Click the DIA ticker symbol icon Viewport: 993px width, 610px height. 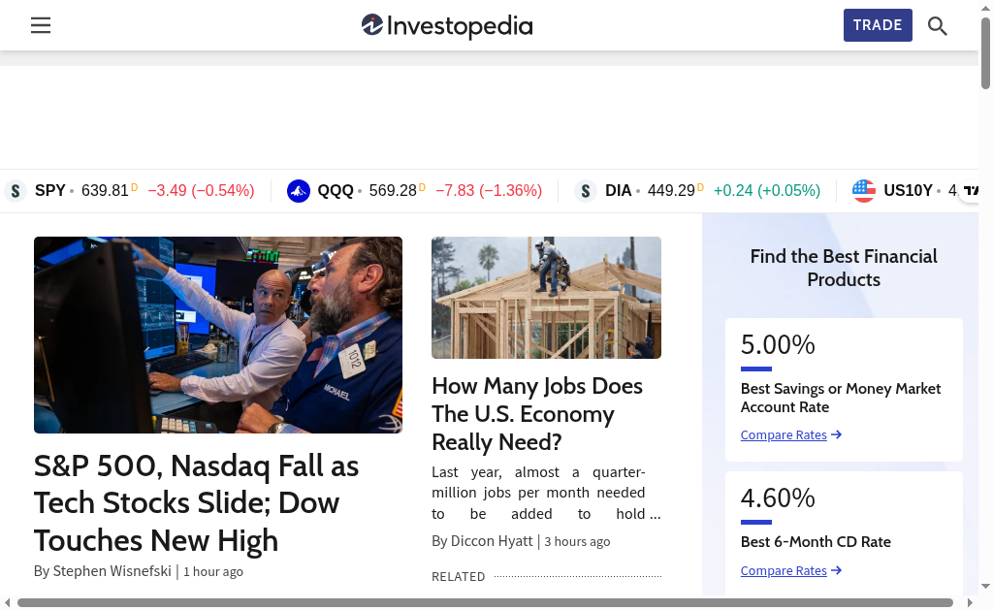[x=586, y=191]
